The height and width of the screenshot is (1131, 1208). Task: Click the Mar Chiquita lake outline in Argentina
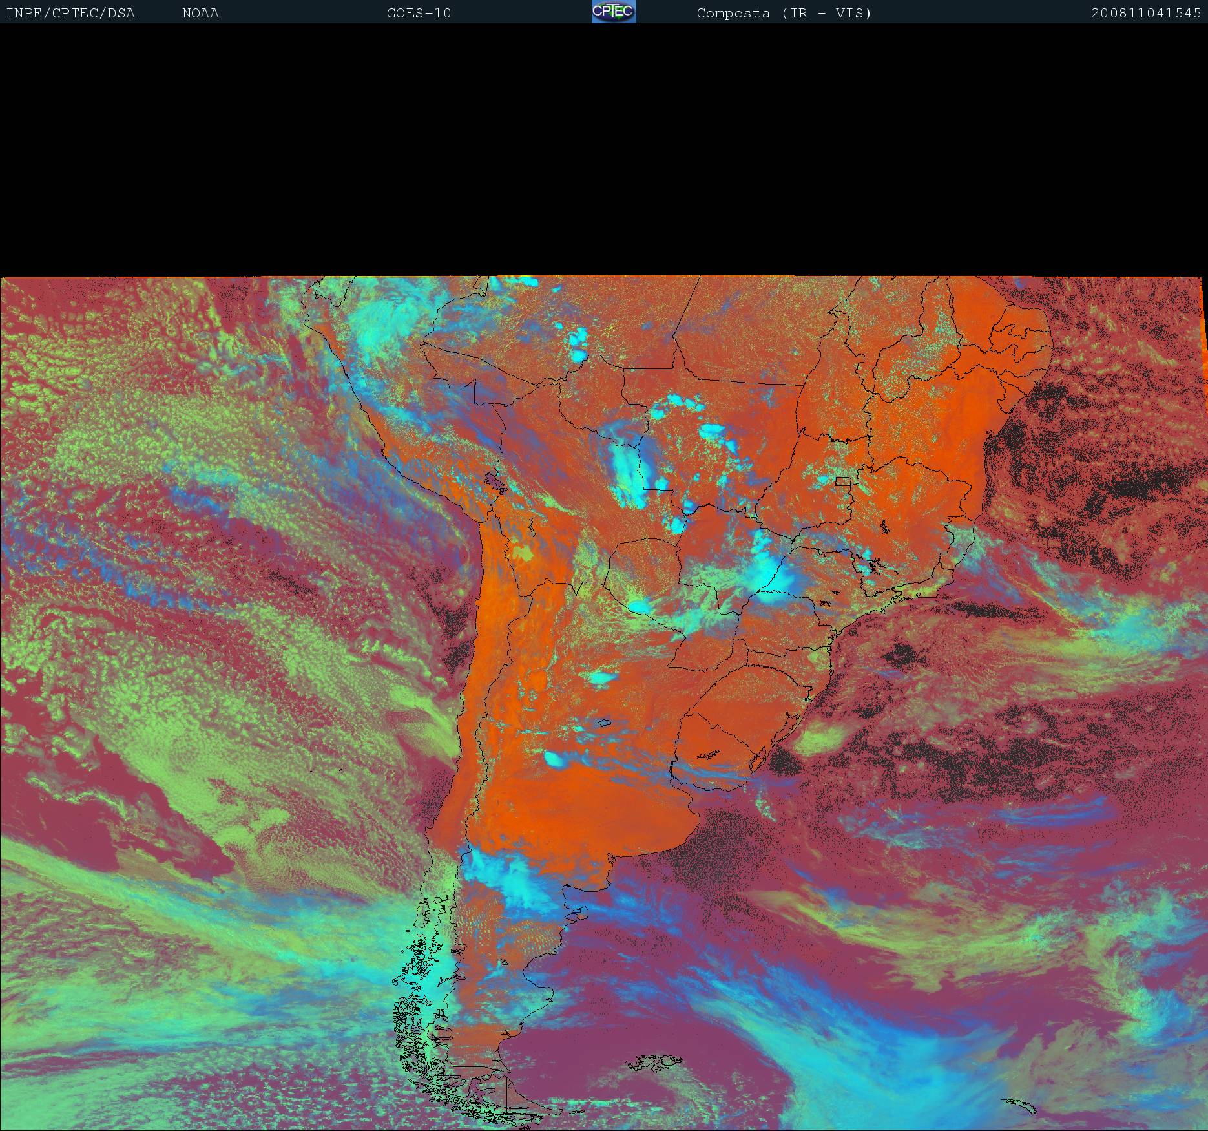(604, 723)
